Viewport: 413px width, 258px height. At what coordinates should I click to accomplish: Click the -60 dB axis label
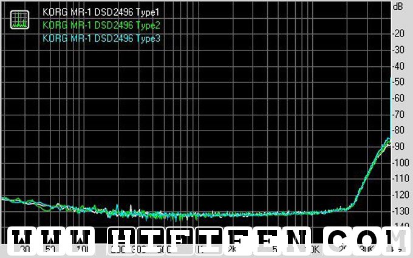(398, 98)
